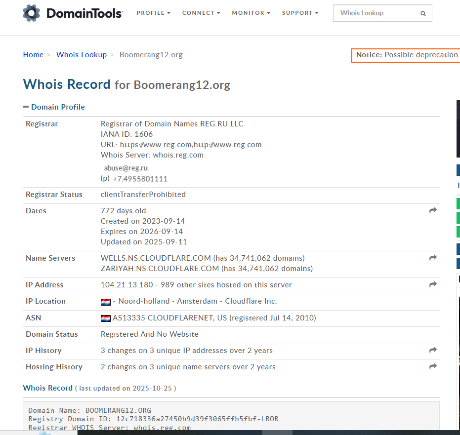This screenshot has width=460, height=435.
Task: Go to Home breadcrumb link
Action: click(x=33, y=55)
